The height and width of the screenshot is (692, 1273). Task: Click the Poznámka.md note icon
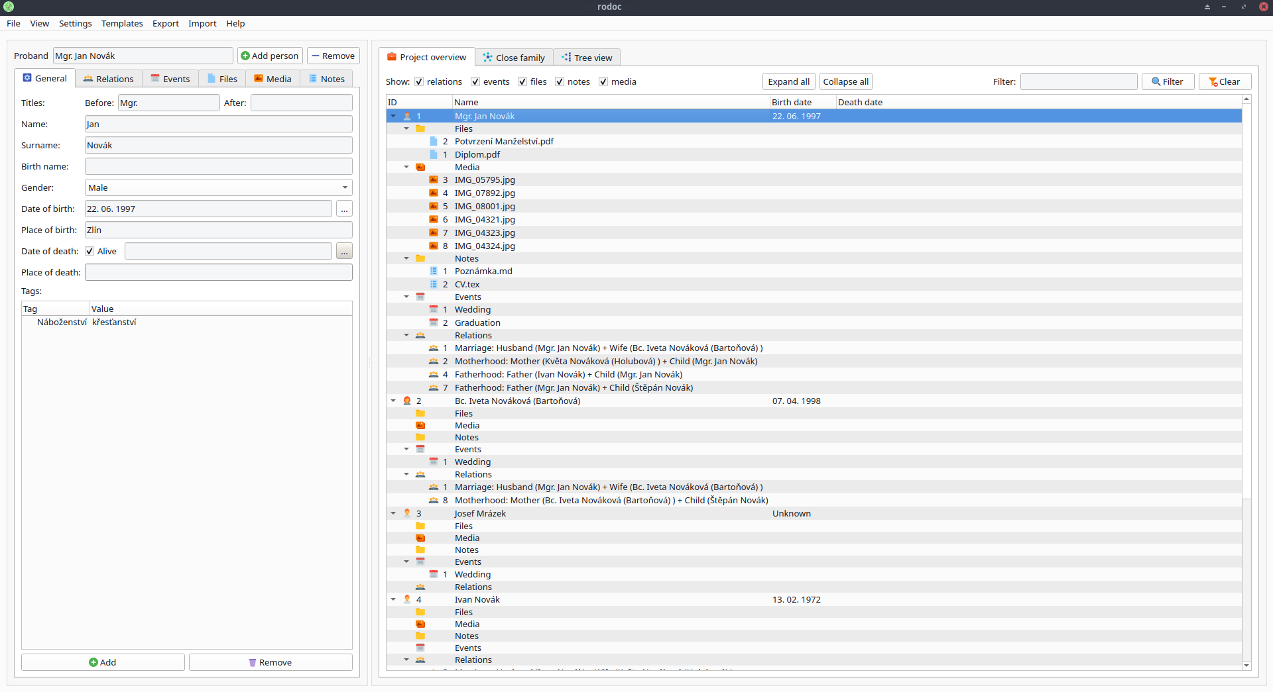pos(434,271)
